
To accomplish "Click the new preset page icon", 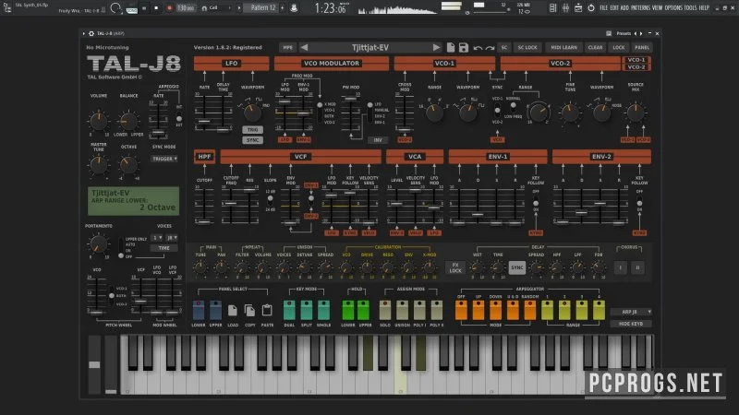I will (451, 48).
